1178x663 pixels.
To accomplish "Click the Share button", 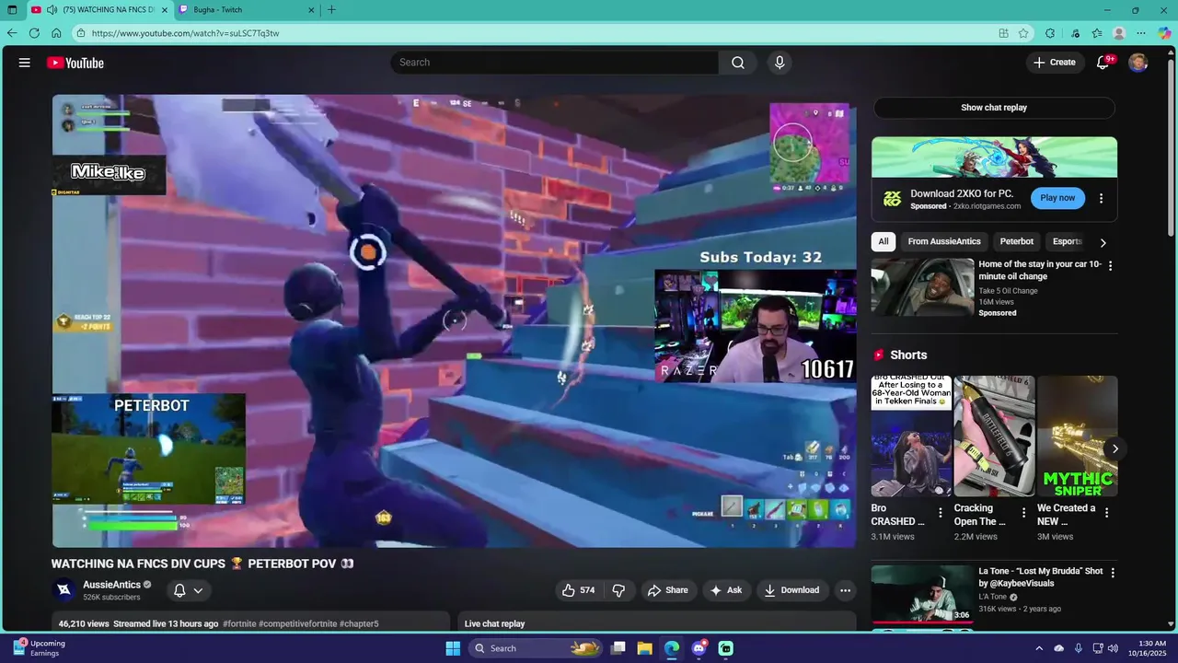I will pyautogui.click(x=667, y=590).
